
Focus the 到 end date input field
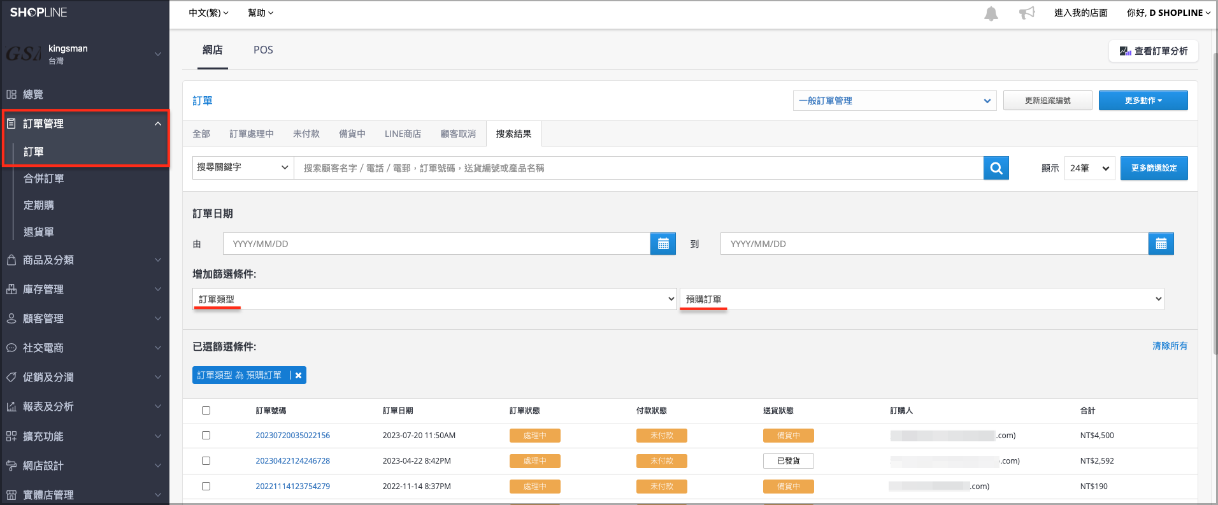tap(935, 244)
